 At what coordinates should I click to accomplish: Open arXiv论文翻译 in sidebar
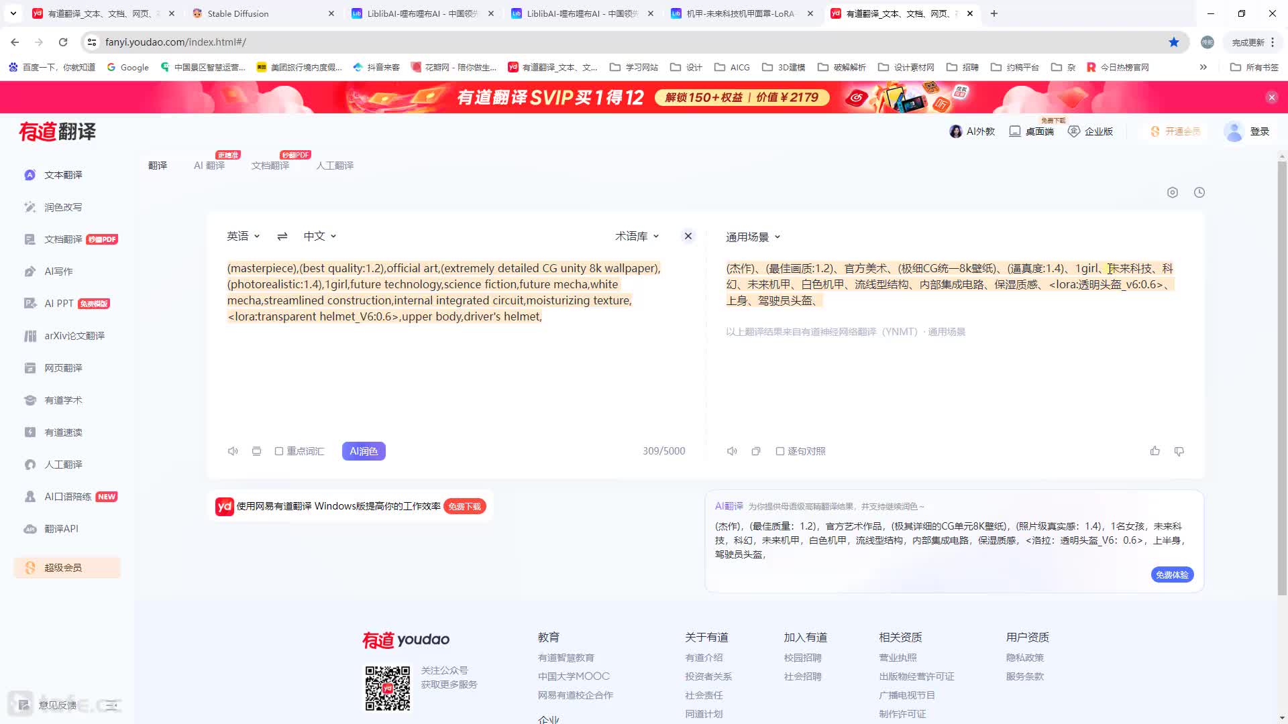point(64,336)
